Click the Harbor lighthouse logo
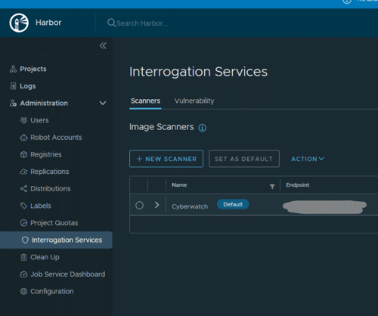Screen dimensions: 378x316 [19, 23]
